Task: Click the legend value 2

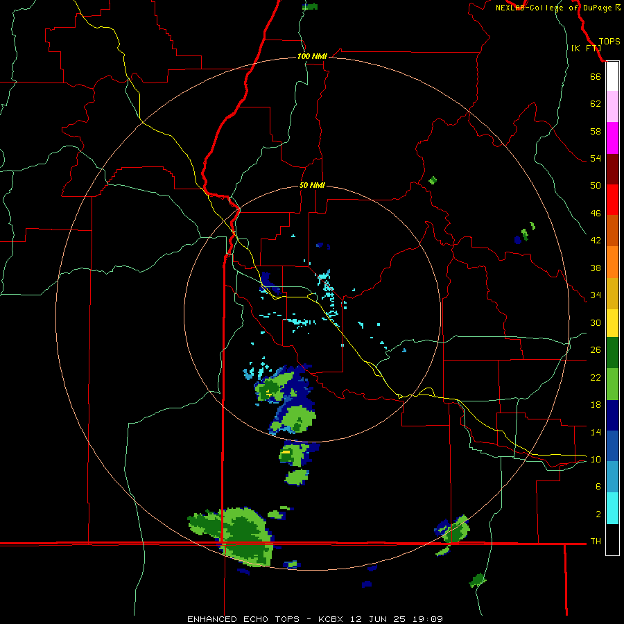Action: click(x=598, y=514)
